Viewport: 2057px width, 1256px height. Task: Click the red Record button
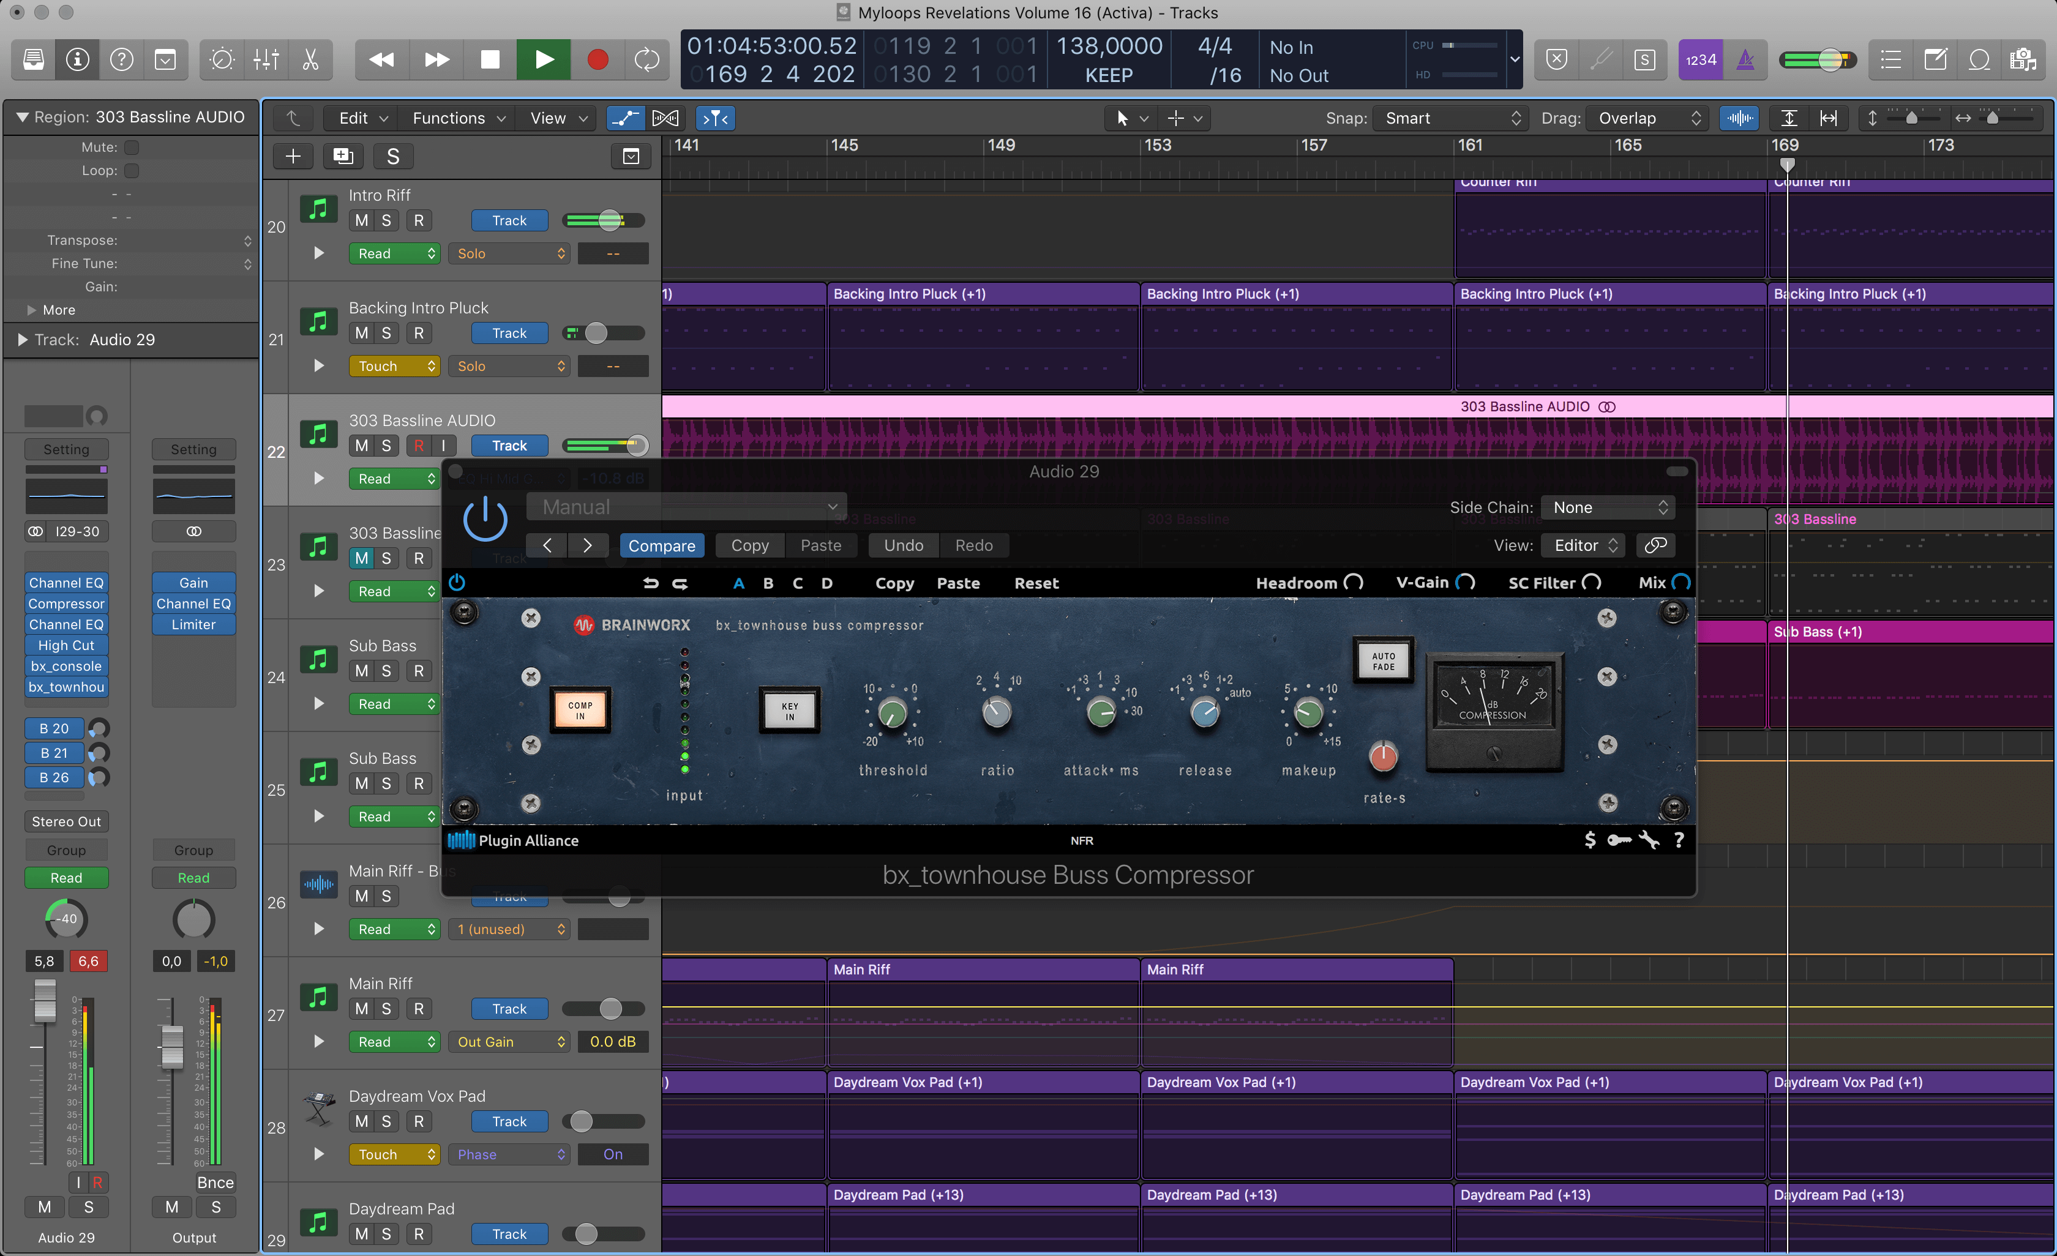click(x=598, y=59)
